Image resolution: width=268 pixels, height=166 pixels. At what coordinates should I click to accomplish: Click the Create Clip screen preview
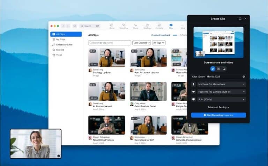218,42
